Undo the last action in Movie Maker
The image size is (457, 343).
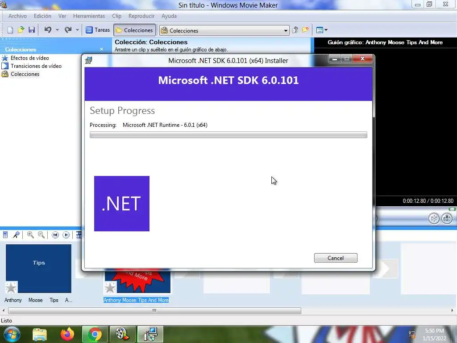48,30
